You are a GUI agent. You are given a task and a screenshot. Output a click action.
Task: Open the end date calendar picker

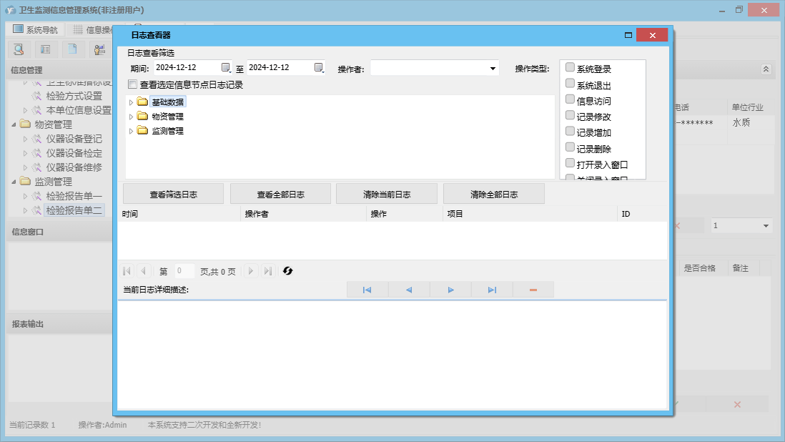pos(319,67)
